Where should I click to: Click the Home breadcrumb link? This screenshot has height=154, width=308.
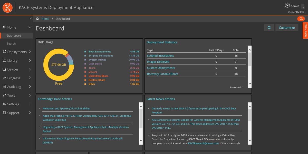[x=45, y=19]
